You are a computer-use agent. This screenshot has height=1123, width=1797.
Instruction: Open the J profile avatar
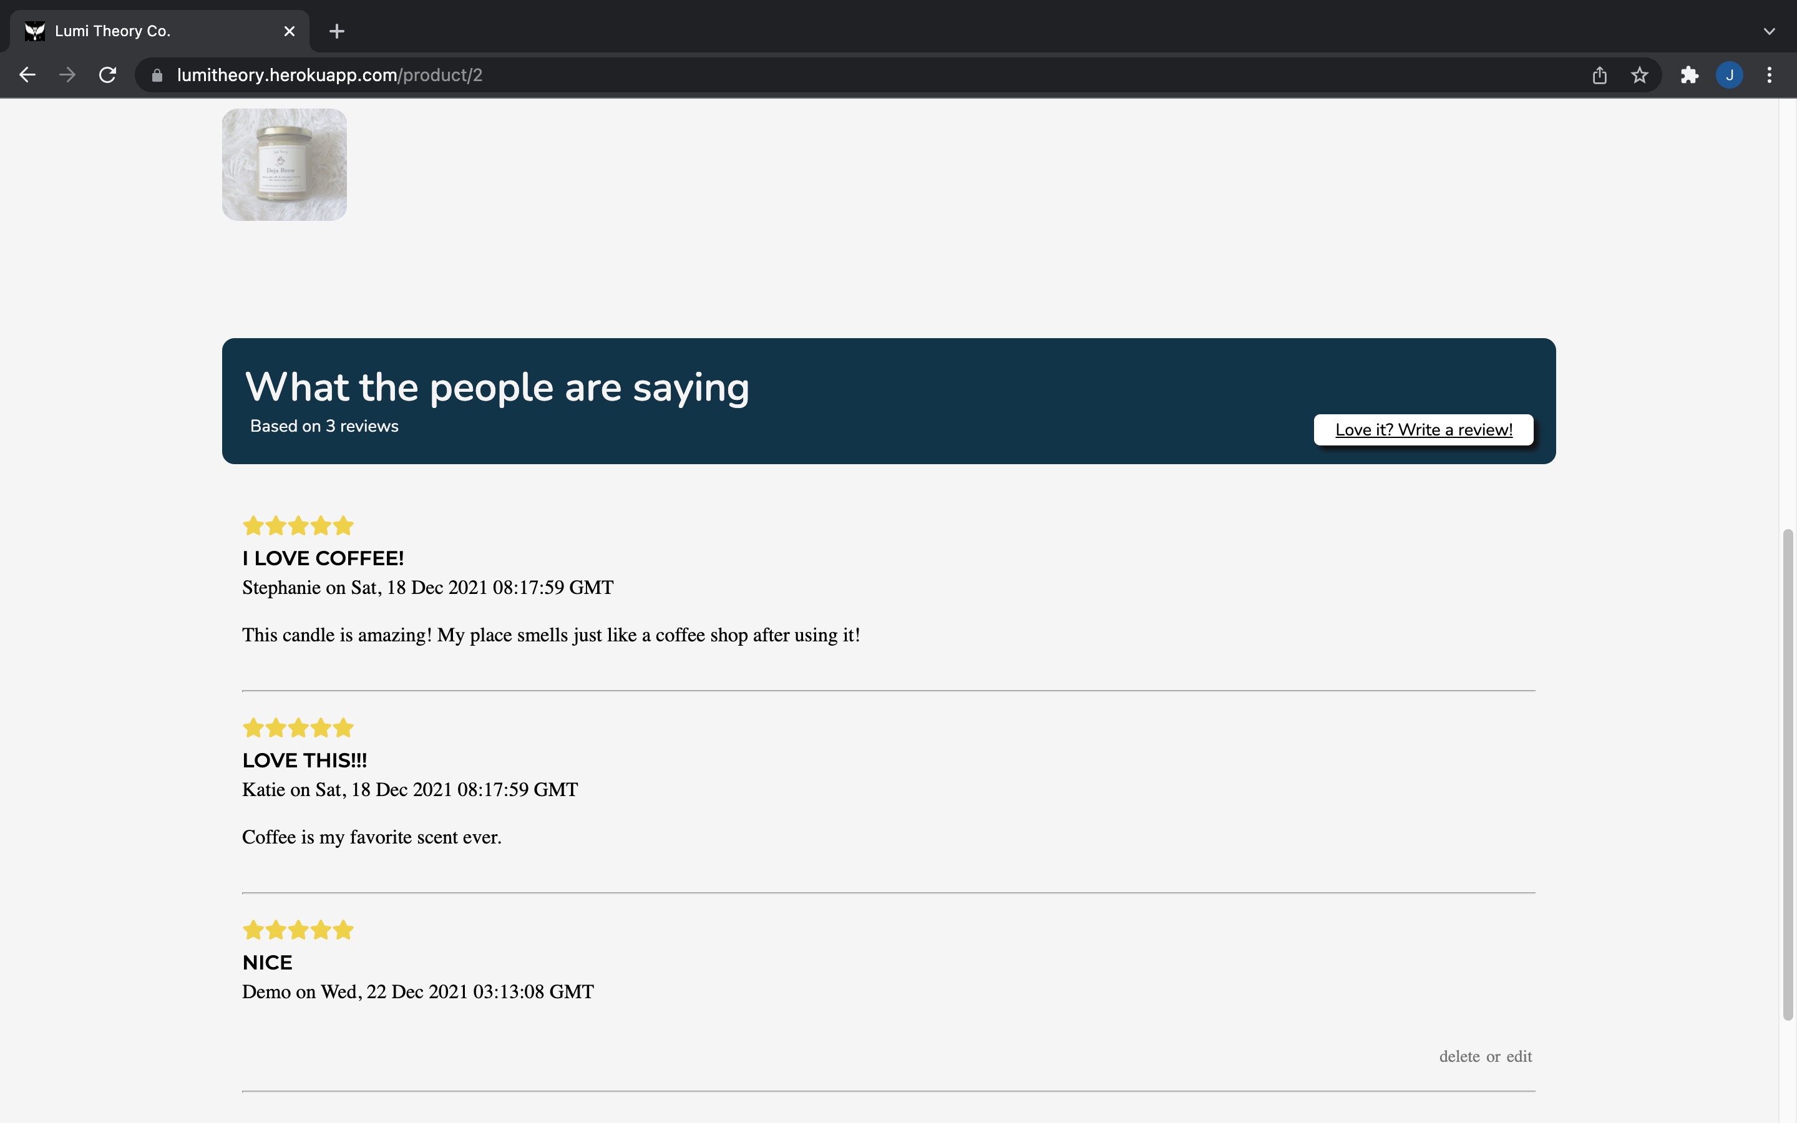[1730, 75]
